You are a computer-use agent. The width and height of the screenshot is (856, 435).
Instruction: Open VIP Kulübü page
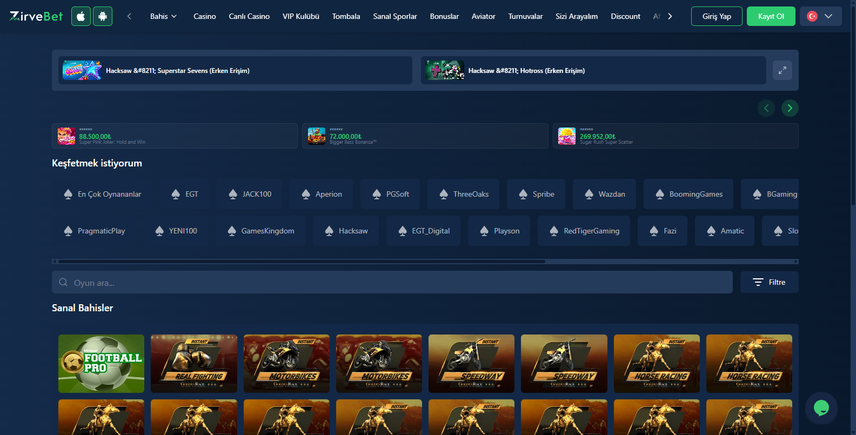[x=301, y=16]
